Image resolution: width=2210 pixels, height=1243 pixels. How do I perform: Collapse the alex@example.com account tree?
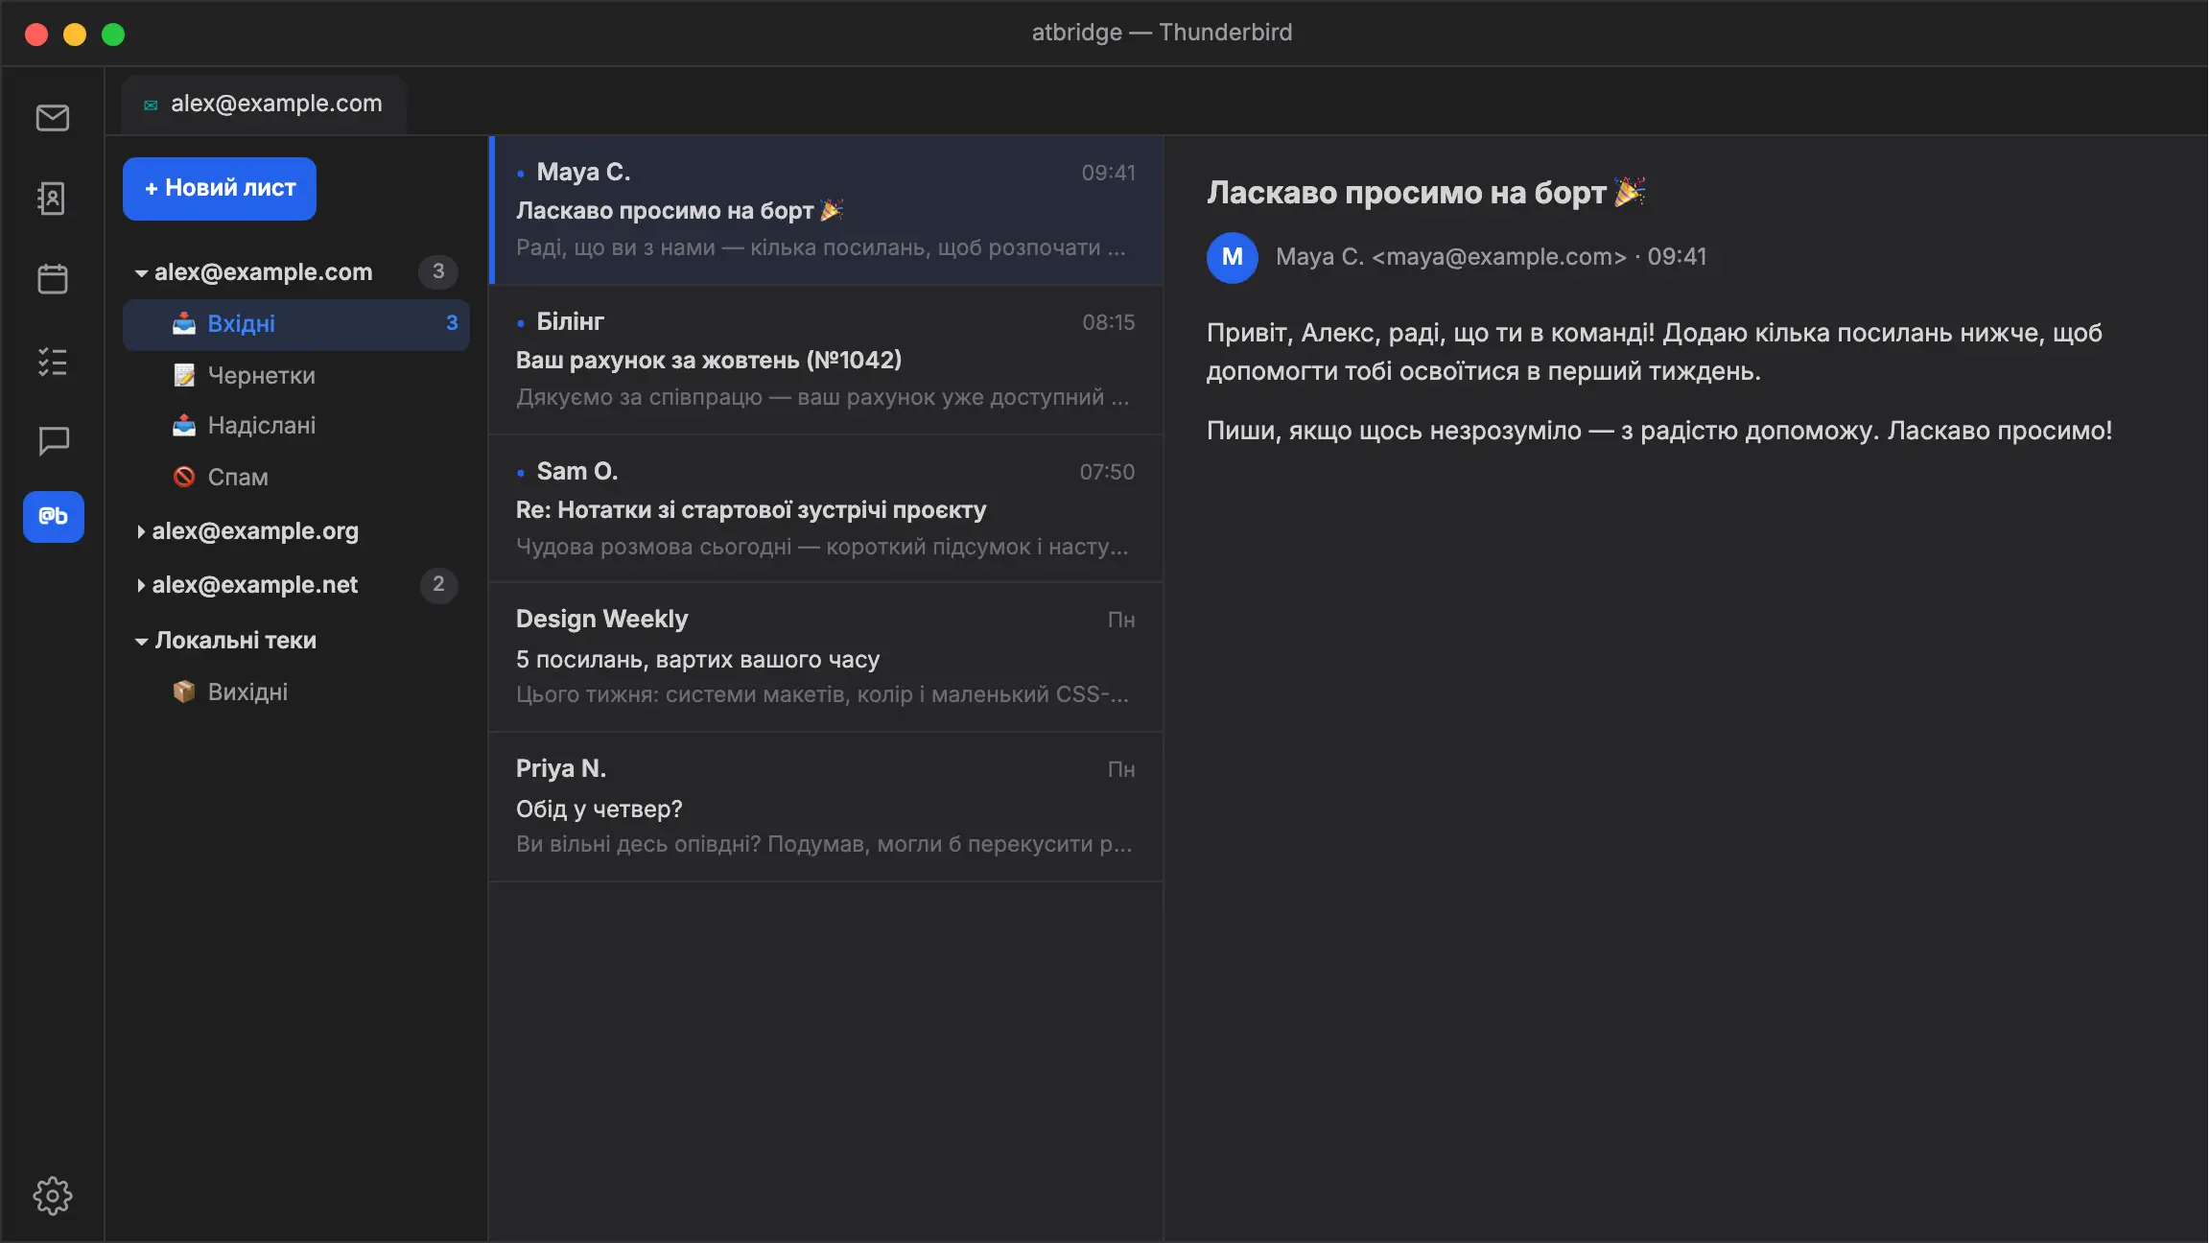(141, 273)
